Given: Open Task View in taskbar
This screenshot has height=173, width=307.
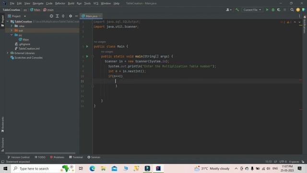Looking at the screenshot, I should pyautogui.click(x=81, y=169).
